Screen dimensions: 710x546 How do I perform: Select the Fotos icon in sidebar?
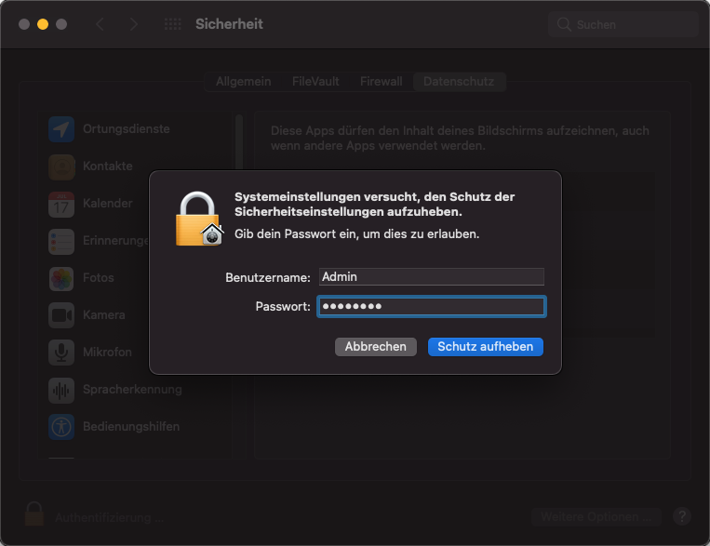(61, 278)
